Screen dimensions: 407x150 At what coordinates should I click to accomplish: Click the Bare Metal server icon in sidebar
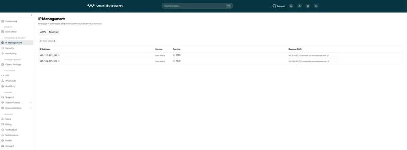pyautogui.click(x=2, y=32)
